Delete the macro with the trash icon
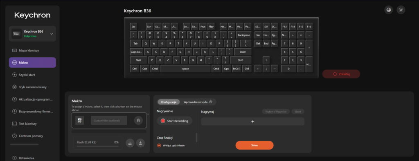The width and height of the screenshot is (419, 161). coord(138,121)
